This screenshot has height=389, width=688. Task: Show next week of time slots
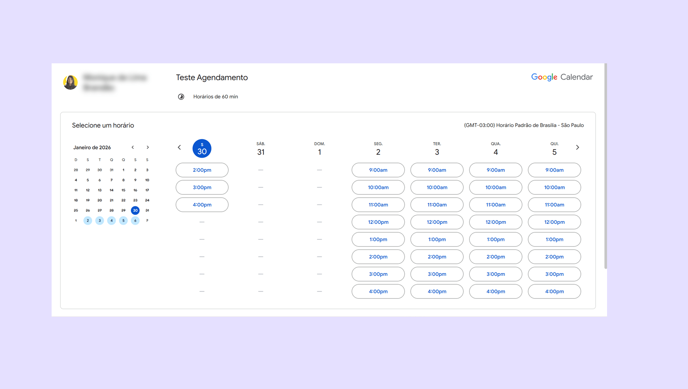(577, 147)
